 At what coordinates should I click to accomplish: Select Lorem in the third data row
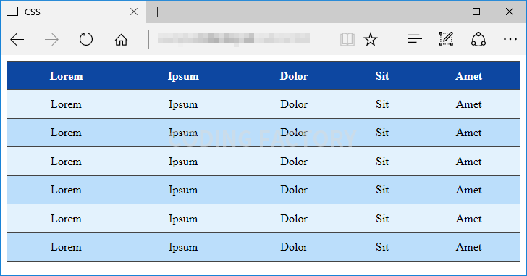(x=66, y=162)
